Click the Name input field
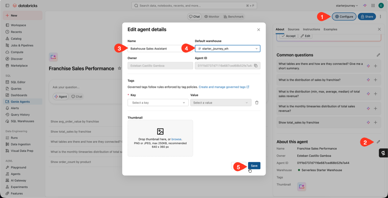388x198 pixels. point(160,49)
